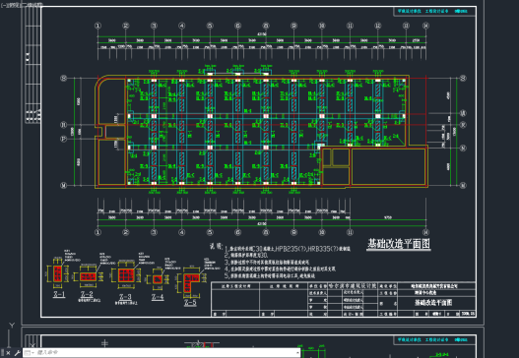Open command line customize wrench menu
Image resolution: width=519 pixels, height=358 pixels.
point(17,353)
